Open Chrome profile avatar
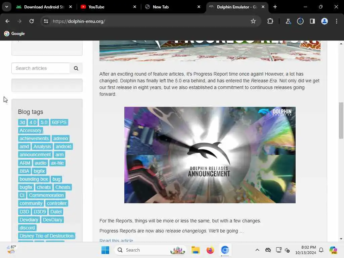 pos(325,21)
